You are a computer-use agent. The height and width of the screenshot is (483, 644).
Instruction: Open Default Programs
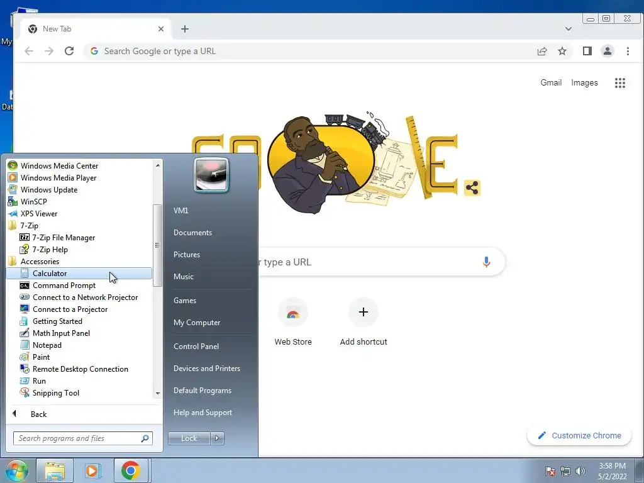pyautogui.click(x=203, y=391)
